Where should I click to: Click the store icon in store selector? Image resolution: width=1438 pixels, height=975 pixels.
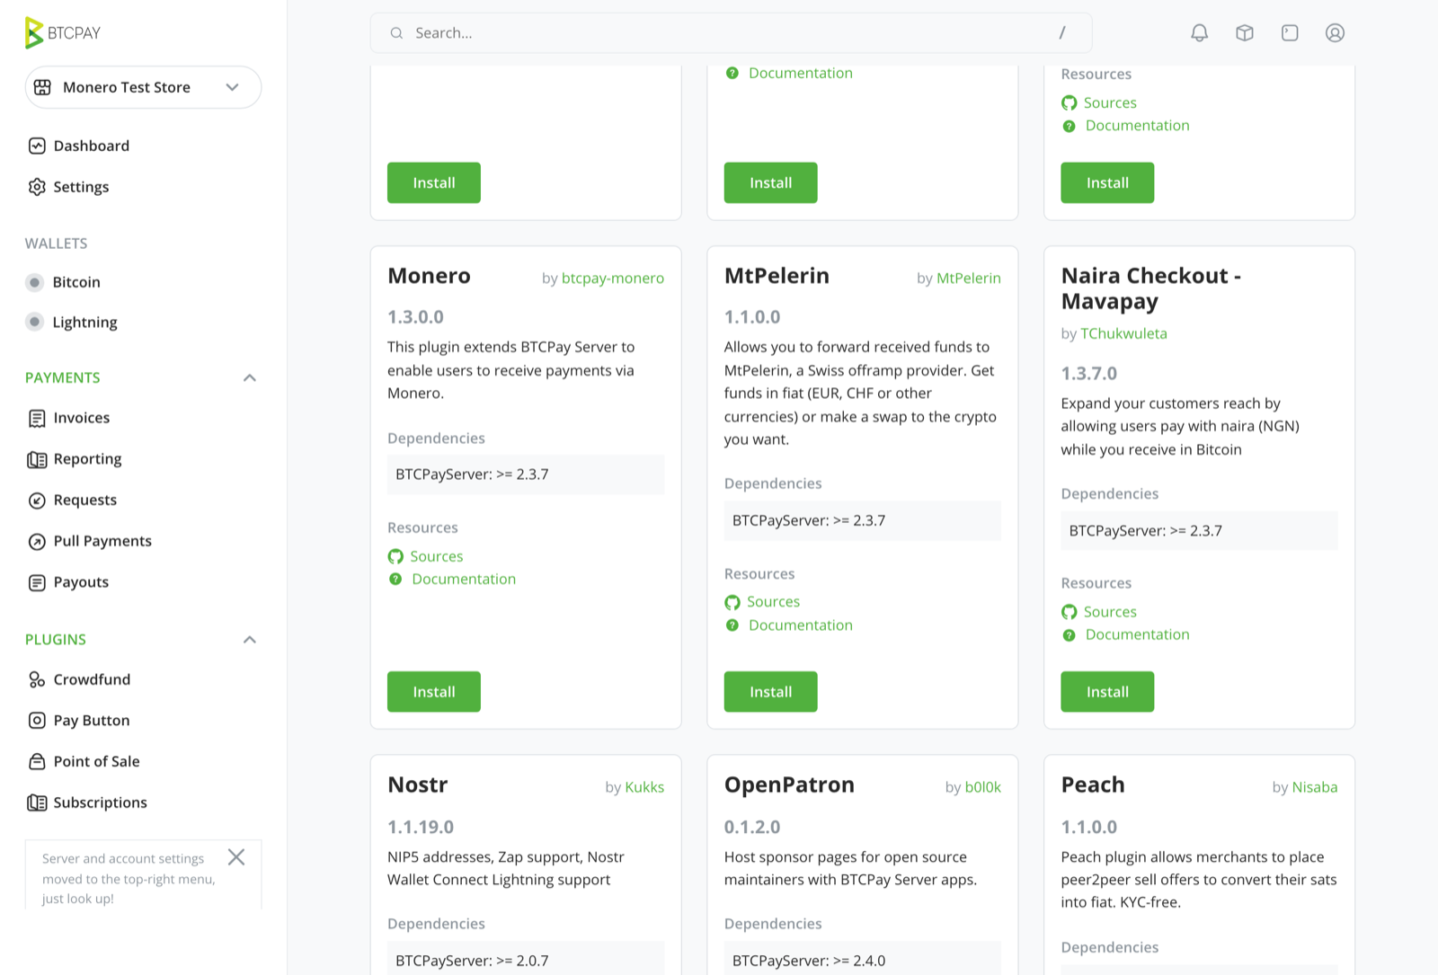[x=42, y=87]
